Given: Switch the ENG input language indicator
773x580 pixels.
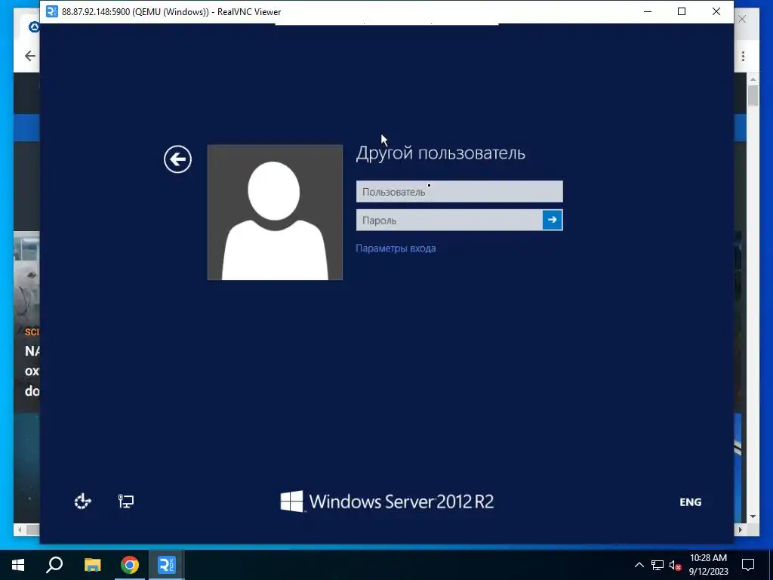Looking at the screenshot, I should 690,502.
